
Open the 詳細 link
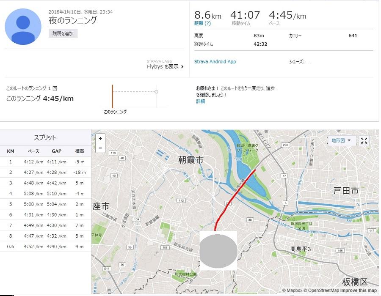[x=201, y=101]
